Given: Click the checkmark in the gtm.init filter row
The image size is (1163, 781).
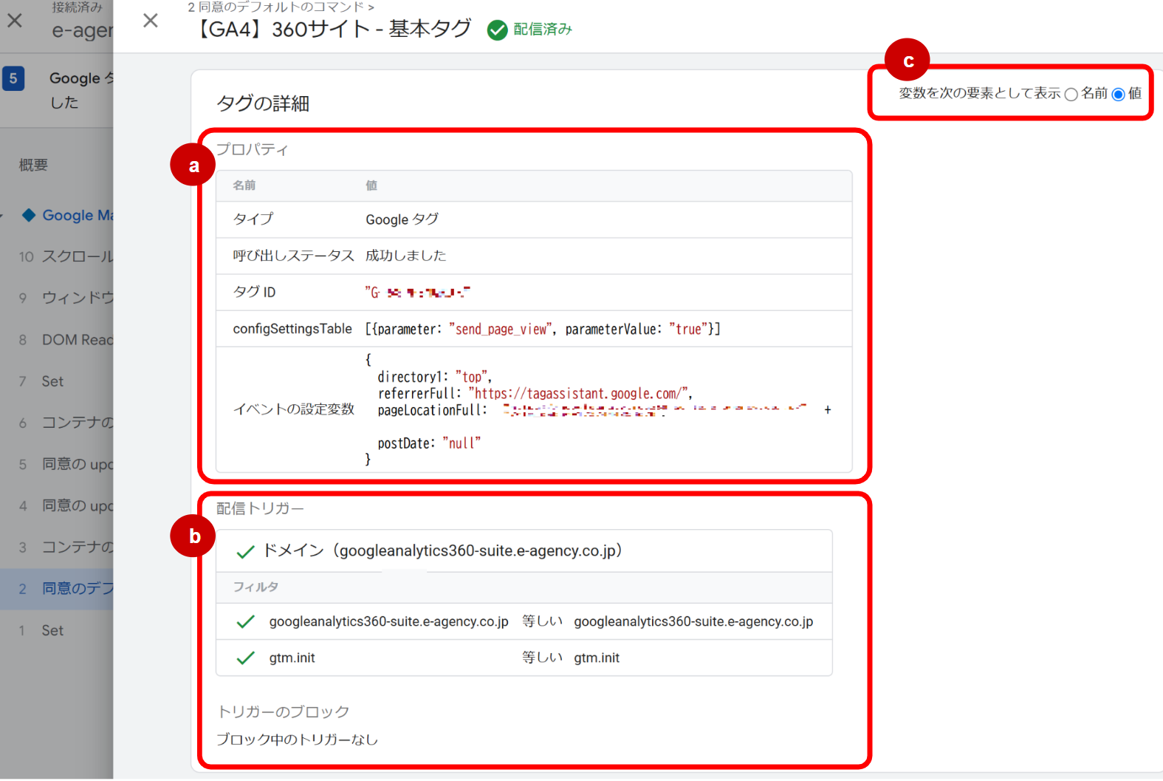Looking at the screenshot, I should pyautogui.click(x=245, y=658).
